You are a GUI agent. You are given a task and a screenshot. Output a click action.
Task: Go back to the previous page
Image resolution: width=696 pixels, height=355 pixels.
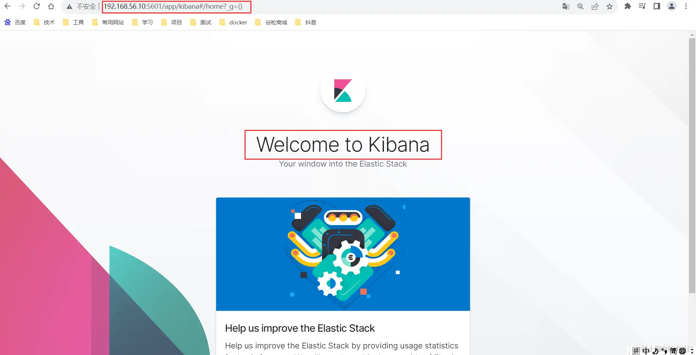point(7,6)
